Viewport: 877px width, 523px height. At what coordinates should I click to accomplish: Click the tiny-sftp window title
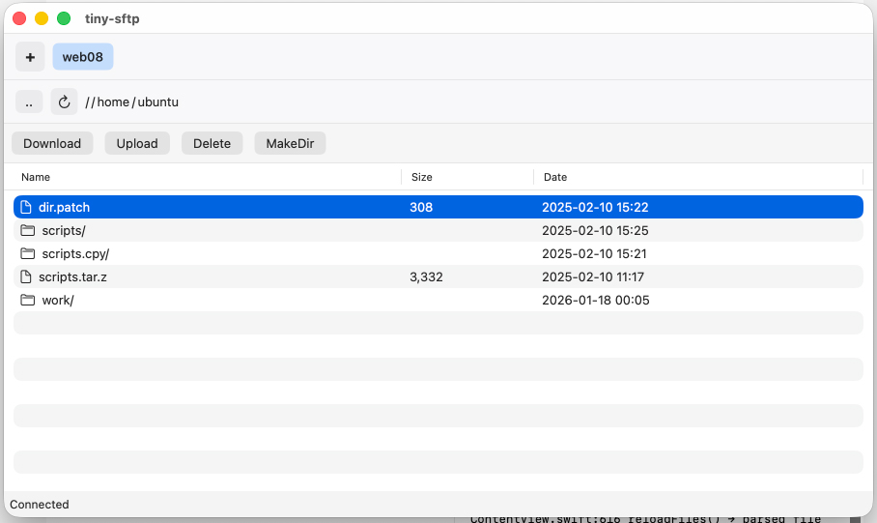(x=112, y=18)
